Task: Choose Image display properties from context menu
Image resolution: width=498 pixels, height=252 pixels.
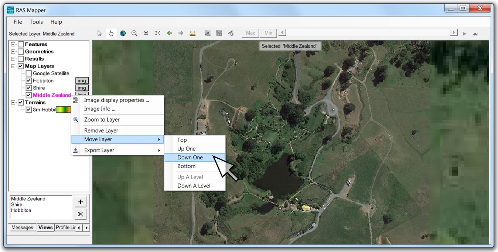Action: click(117, 100)
